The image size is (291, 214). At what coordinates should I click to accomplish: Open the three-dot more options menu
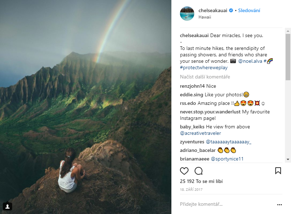280,205
